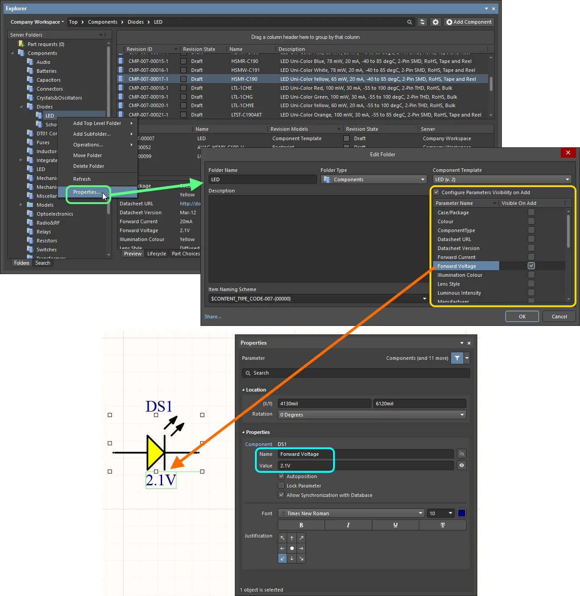Viewport: 580px width, 596px height.
Task: Toggle the Autoposition checkbox
Action: click(x=281, y=476)
